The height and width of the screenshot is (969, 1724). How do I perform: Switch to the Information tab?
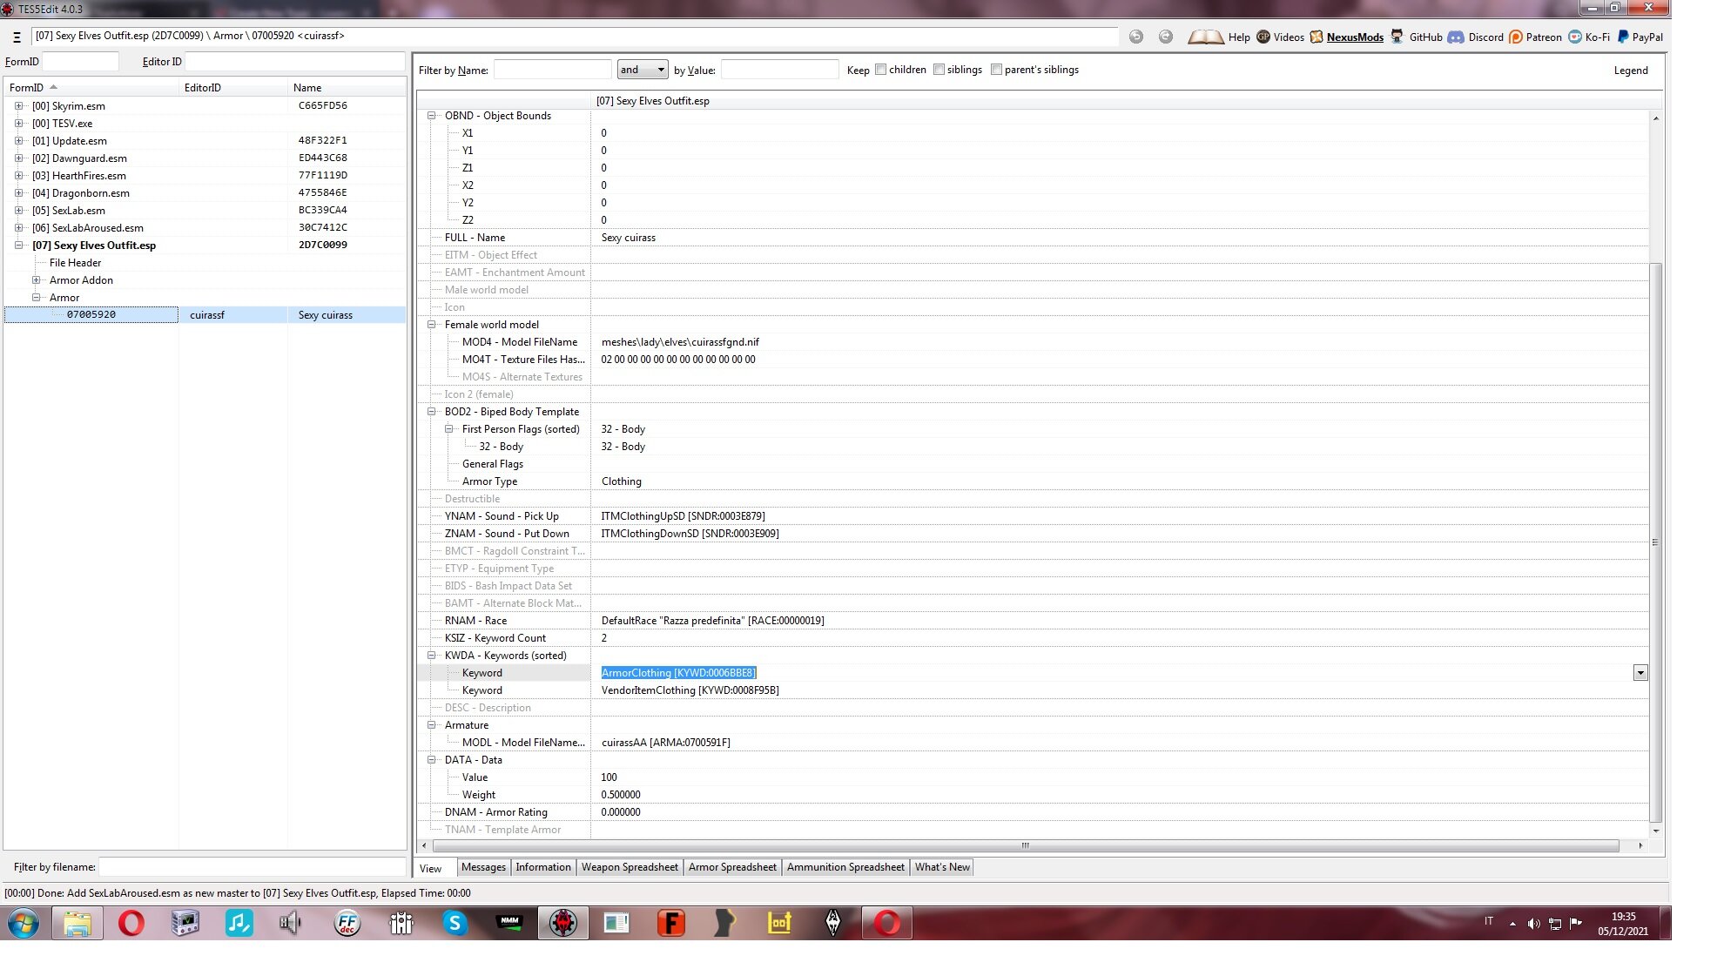tap(543, 867)
